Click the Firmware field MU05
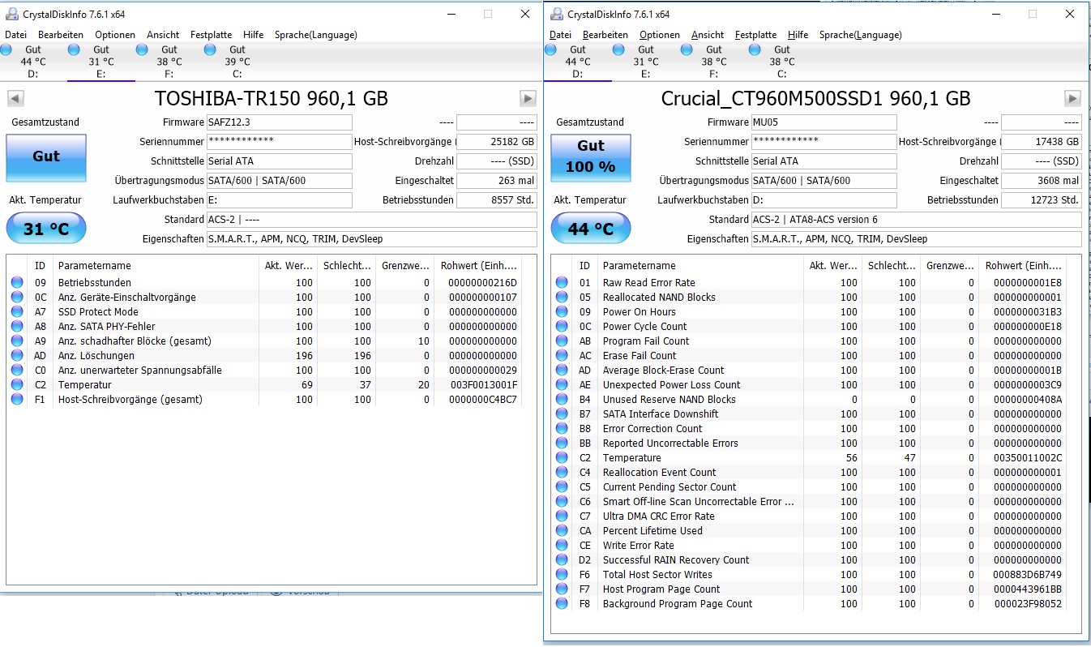Viewport: 1091px width, 647px height. point(824,122)
